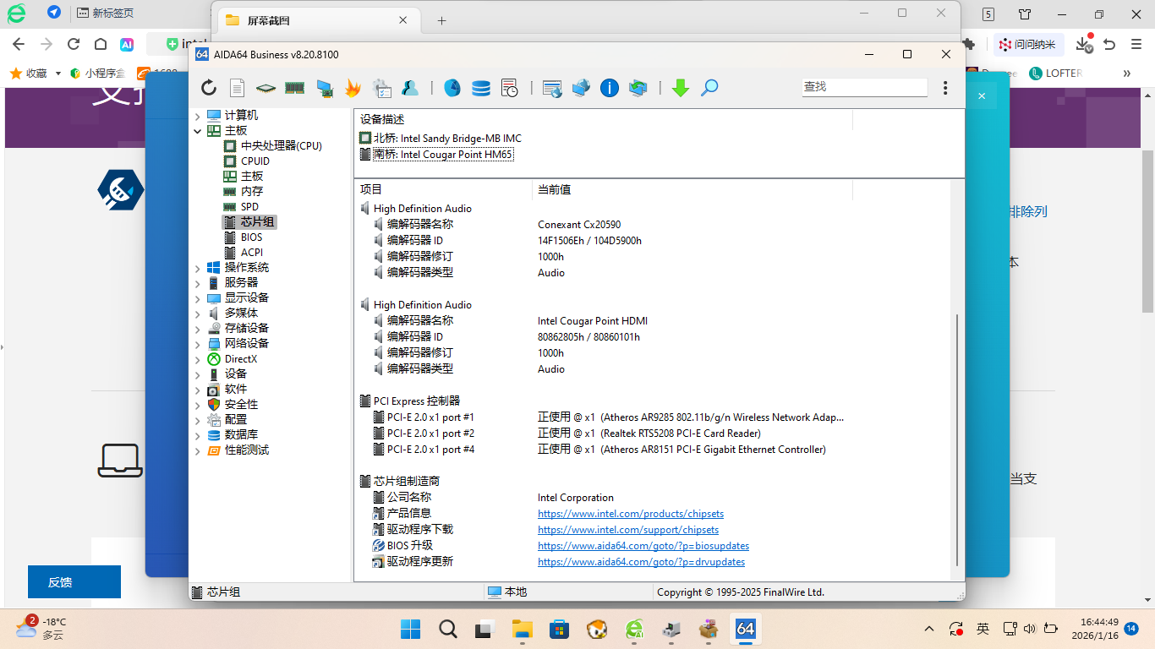The height and width of the screenshot is (649, 1155).
Task: Expand the DirectX tree node
Action: 198,359
